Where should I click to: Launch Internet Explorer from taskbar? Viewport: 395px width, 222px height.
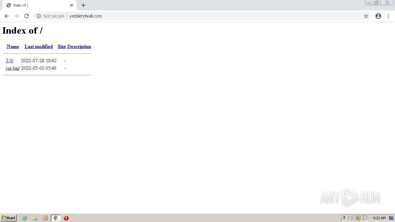(25, 218)
